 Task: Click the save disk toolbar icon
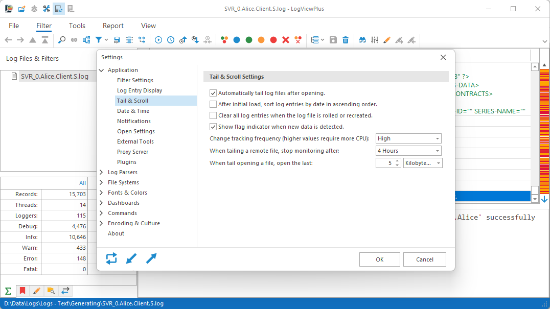(x=333, y=40)
